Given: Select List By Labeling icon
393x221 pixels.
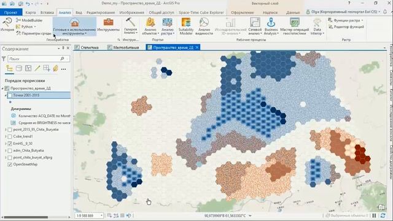Looking at the screenshot, I should (x=55, y=68).
